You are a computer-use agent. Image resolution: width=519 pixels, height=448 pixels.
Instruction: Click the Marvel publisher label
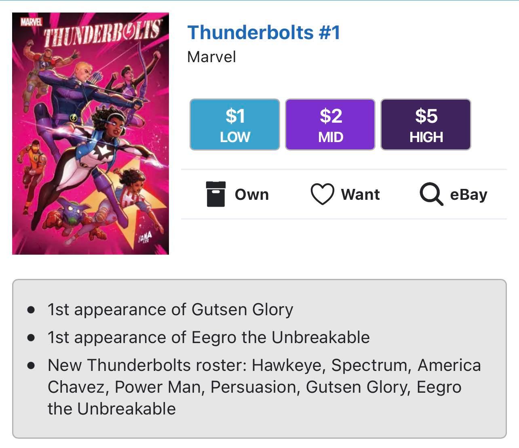(x=211, y=57)
